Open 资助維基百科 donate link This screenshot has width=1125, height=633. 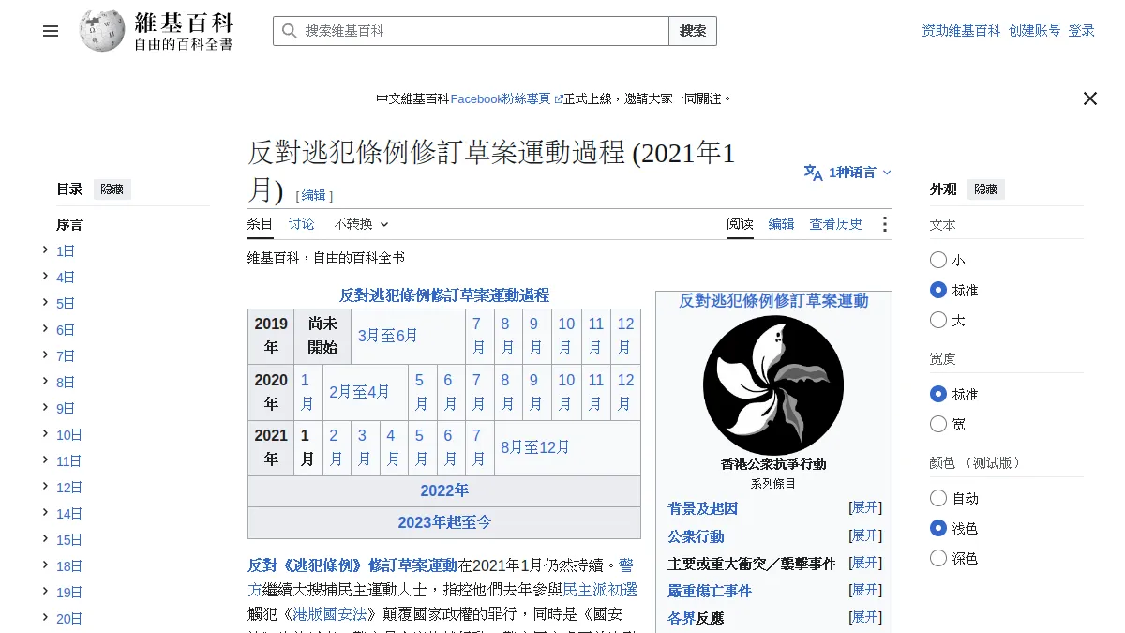[962, 31]
